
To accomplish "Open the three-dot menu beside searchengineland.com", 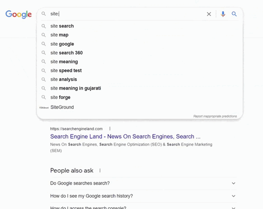I will tap(110, 128).
